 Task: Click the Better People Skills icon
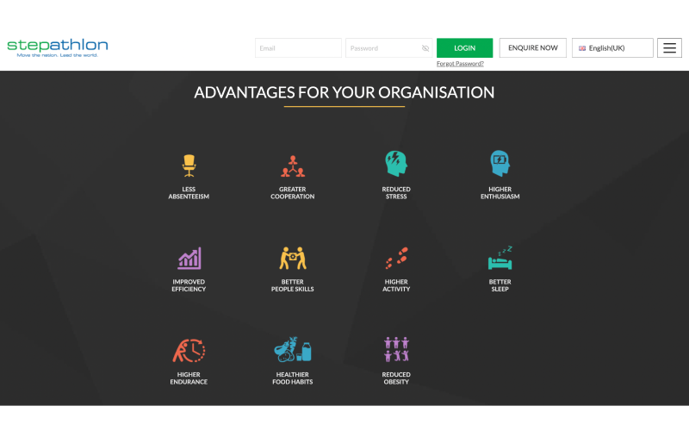pos(293,258)
